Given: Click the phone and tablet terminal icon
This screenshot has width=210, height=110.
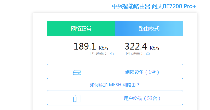Looking at the screenshot, I should pos(77,99).
